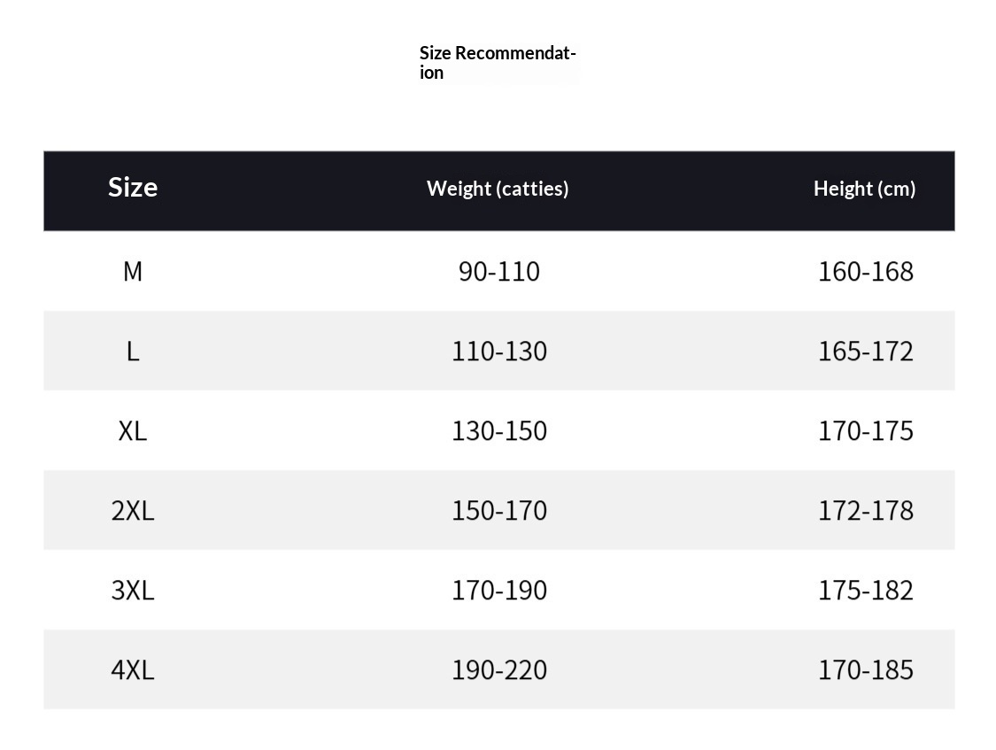The image size is (996, 750).
Task: Click the M size cell
Action: pos(133,271)
